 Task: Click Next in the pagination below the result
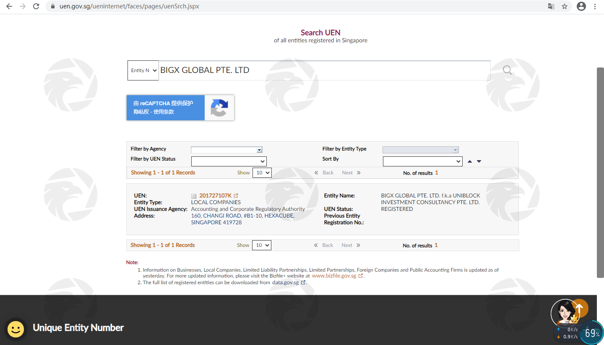[x=347, y=245]
